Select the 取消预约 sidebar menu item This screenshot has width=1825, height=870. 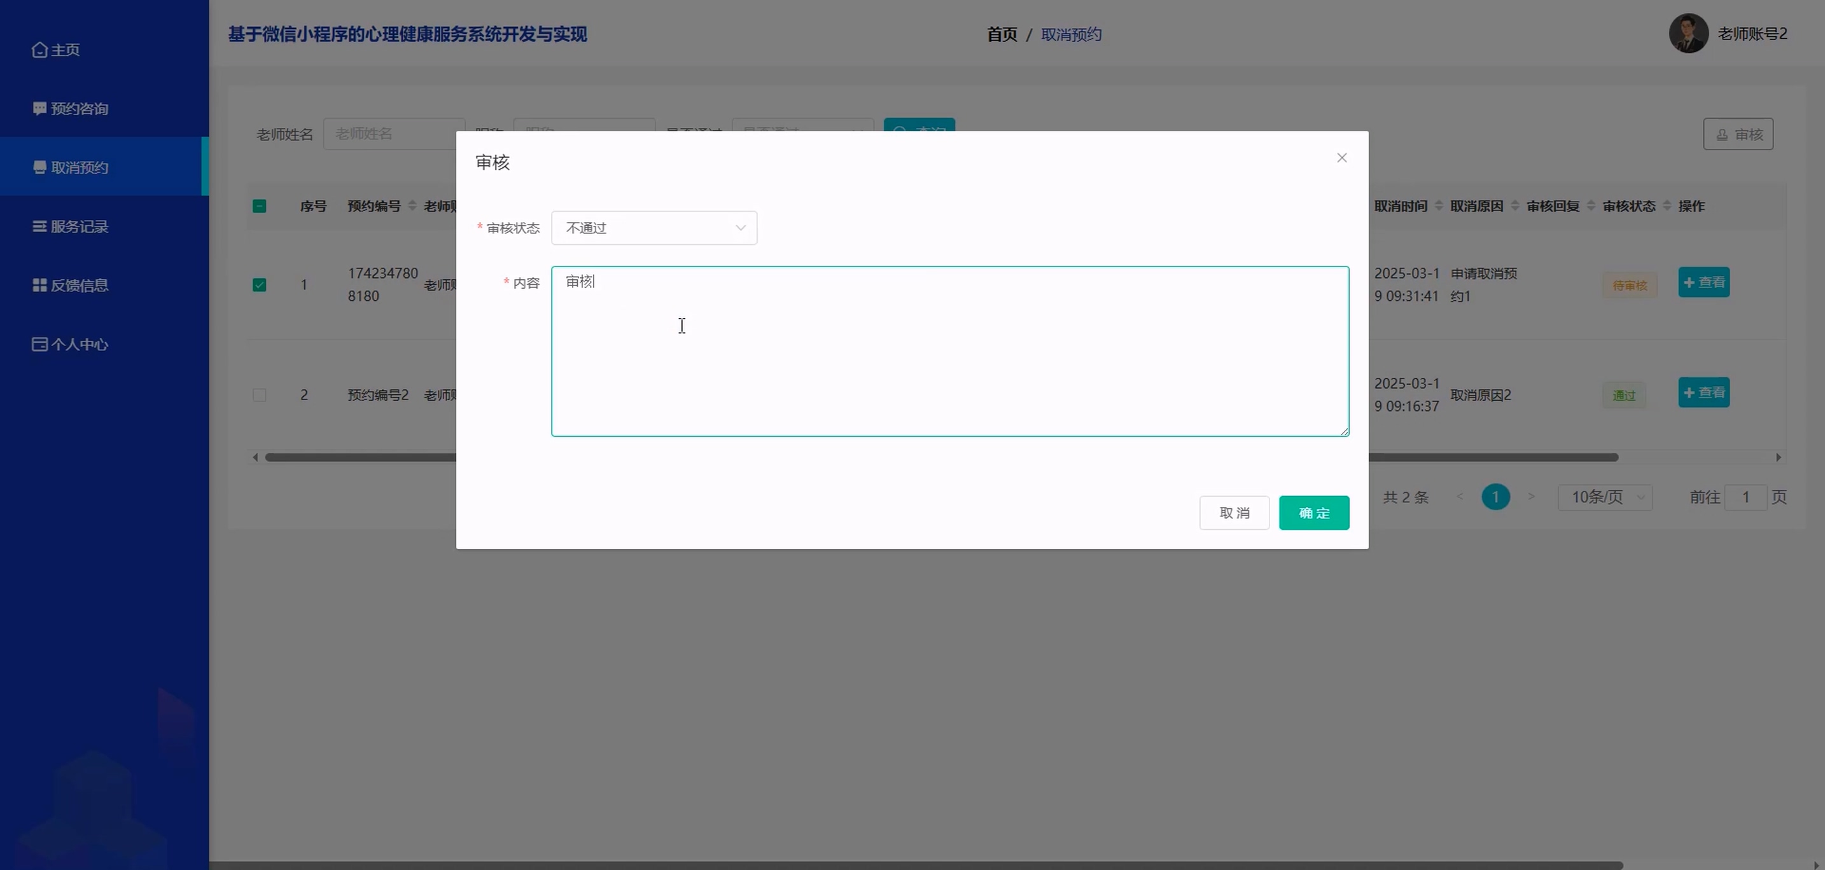[80, 168]
